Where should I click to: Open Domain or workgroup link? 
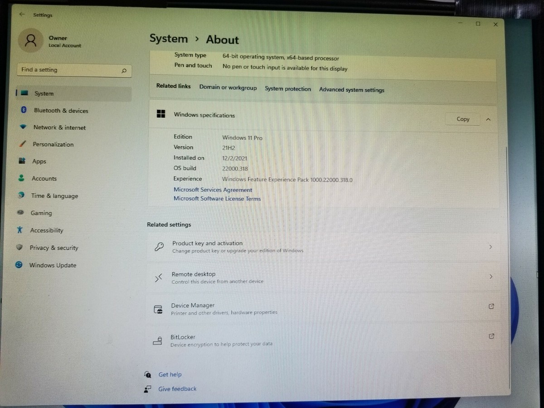pyautogui.click(x=228, y=88)
